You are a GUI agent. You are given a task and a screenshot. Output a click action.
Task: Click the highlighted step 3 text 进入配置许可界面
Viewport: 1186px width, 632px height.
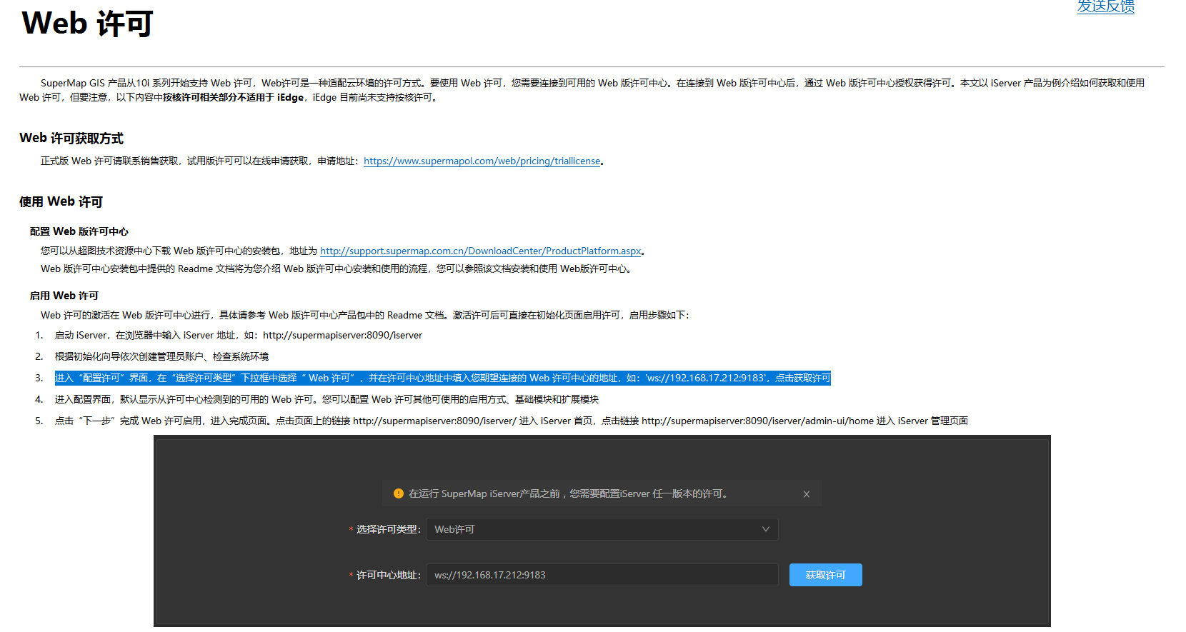tap(443, 378)
